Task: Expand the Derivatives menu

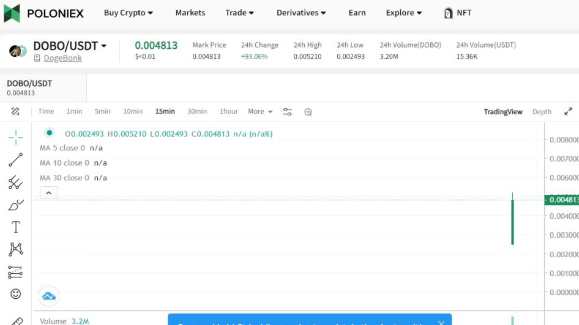Action: click(x=301, y=13)
